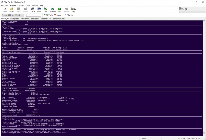Click the 'True Type Font' row
206x140 pixels.
tap(32, 83)
